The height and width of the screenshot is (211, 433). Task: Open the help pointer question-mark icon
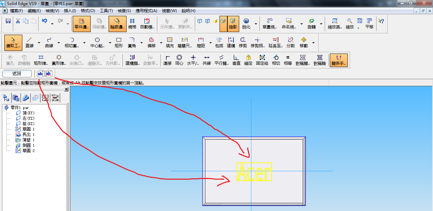381,21
